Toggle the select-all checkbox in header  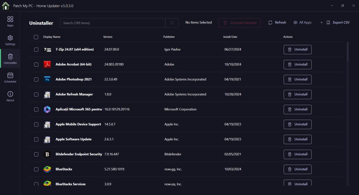coord(36,37)
